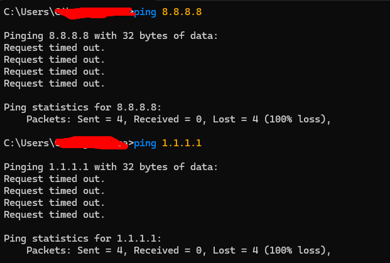Click the "Pinging 8.8.8.8 with 32 bytes" line

coord(111,36)
